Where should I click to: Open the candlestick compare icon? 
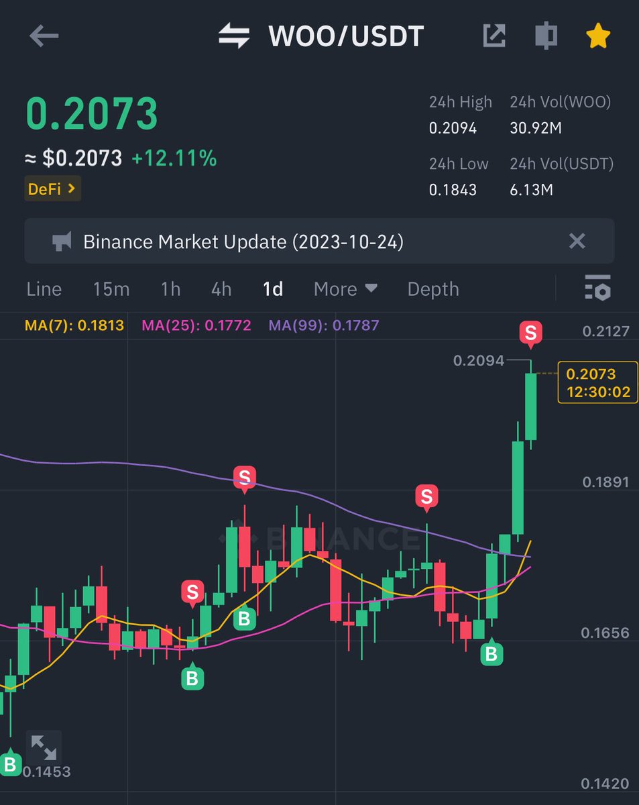click(x=546, y=36)
